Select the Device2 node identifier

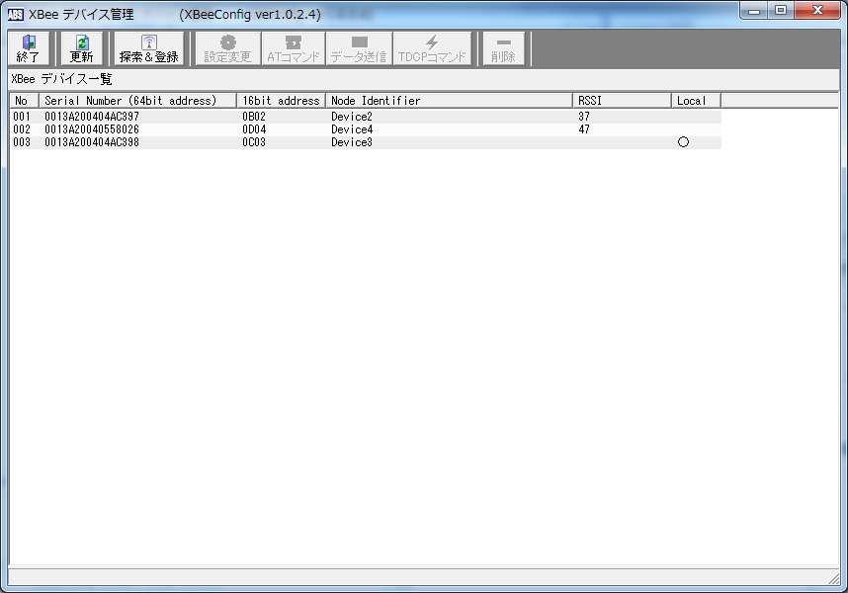(x=352, y=117)
